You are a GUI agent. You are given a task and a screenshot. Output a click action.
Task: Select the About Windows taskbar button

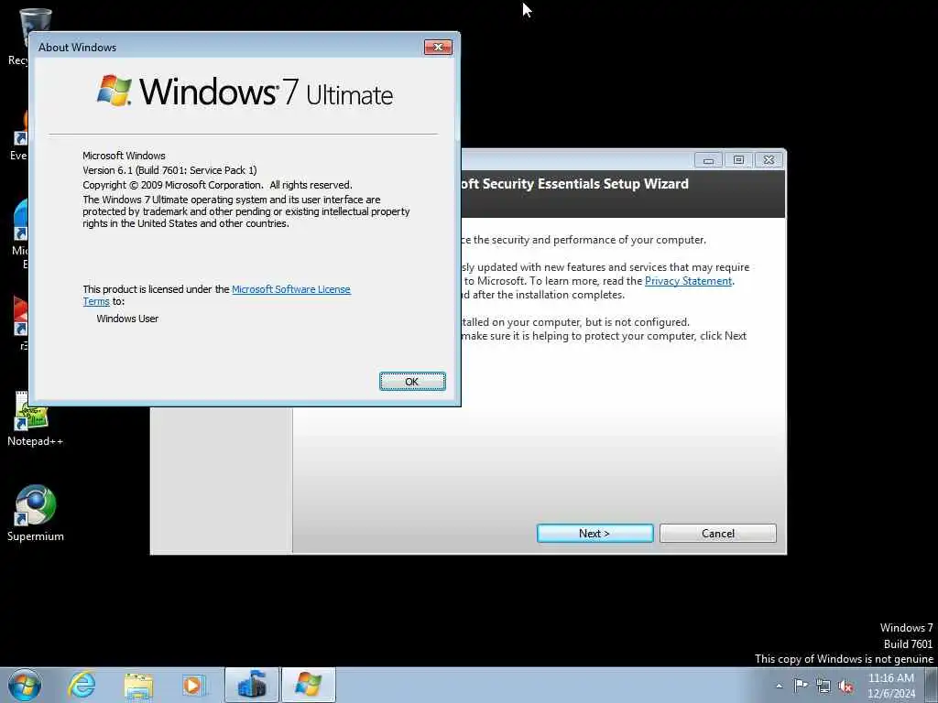(308, 685)
